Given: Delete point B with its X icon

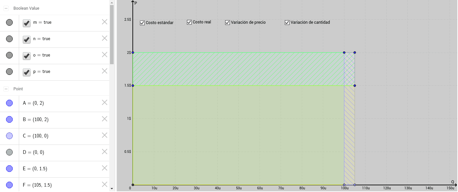Looking at the screenshot, I should click(x=105, y=119).
